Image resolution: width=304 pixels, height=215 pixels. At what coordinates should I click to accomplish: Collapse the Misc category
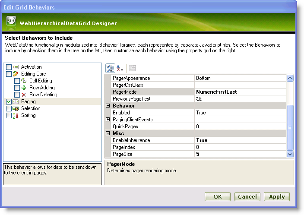pyautogui.click(x=108, y=133)
